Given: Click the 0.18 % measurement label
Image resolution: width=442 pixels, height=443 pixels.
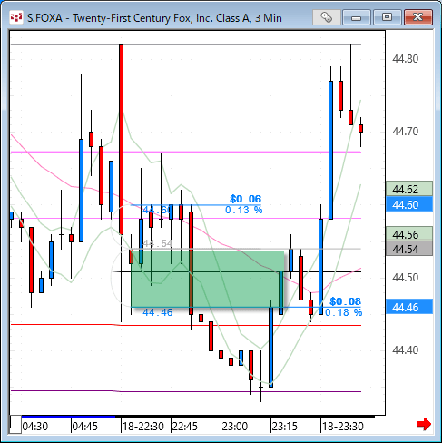Looking at the screenshot, I should coord(344,312).
